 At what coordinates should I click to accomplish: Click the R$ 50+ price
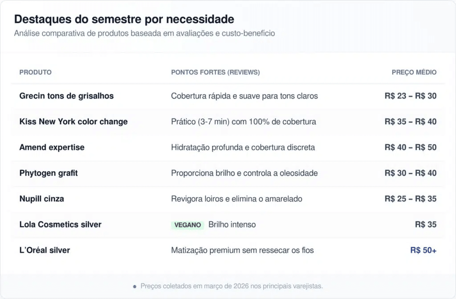click(423, 251)
